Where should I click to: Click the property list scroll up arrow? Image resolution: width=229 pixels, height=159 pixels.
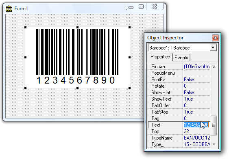coord(214,67)
